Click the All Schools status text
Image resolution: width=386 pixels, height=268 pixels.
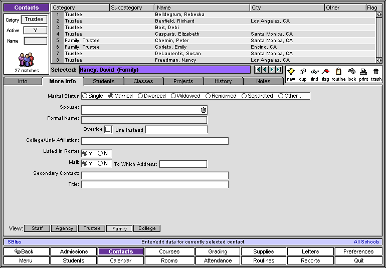pyautogui.click(x=366, y=242)
